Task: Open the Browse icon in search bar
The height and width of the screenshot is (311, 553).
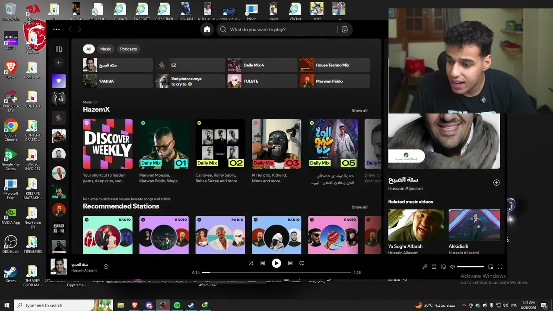Action: 344,29
